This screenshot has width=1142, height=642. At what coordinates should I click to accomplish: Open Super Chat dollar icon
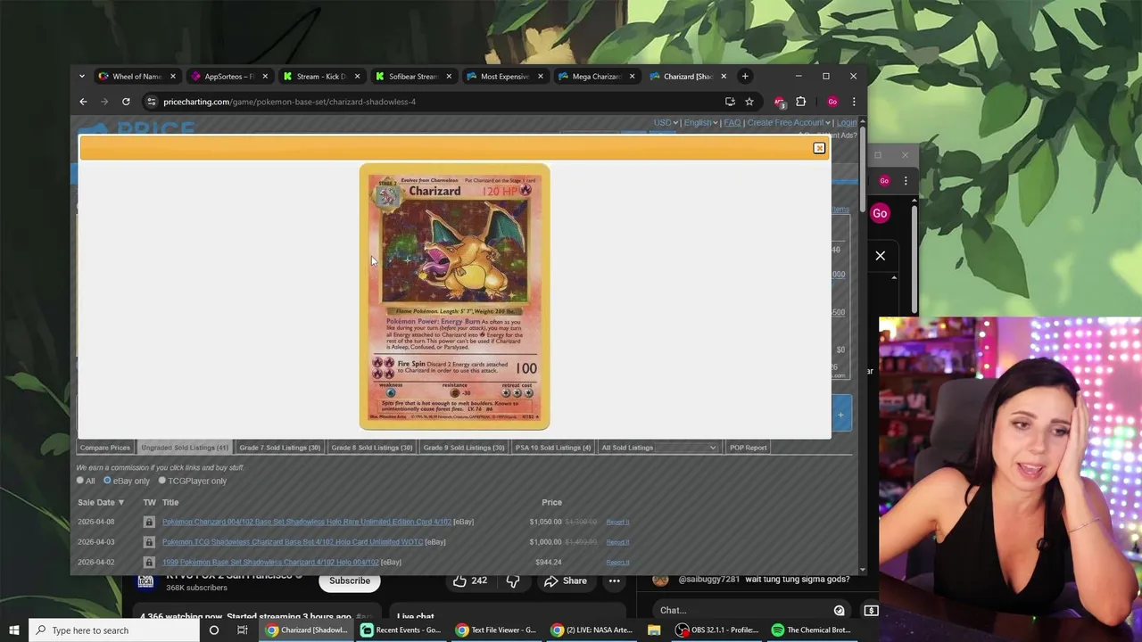point(872,611)
